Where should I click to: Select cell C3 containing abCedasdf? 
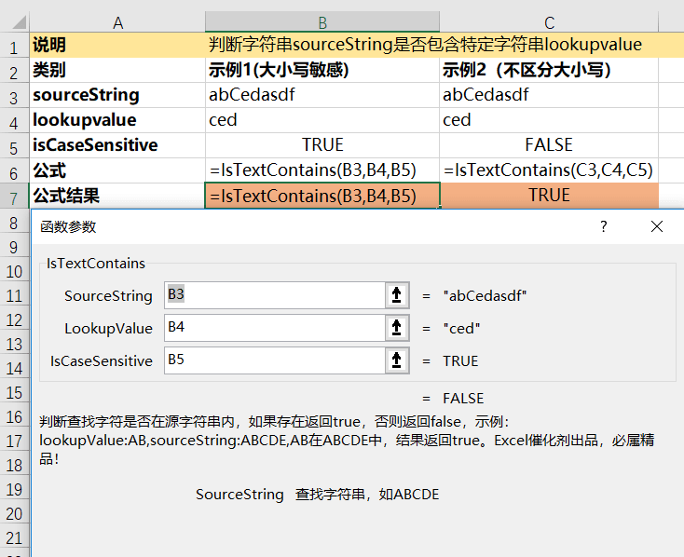coord(549,95)
